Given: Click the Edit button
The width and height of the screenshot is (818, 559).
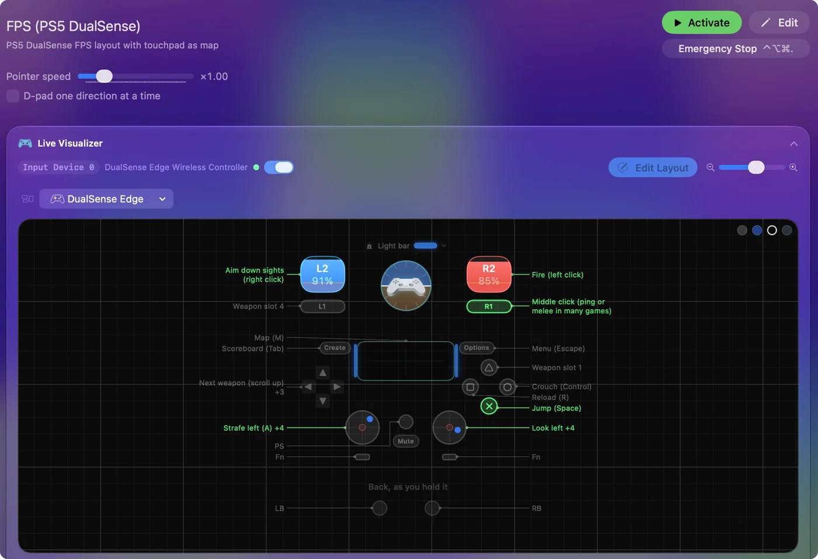Looking at the screenshot, I should tap(779, 23).
